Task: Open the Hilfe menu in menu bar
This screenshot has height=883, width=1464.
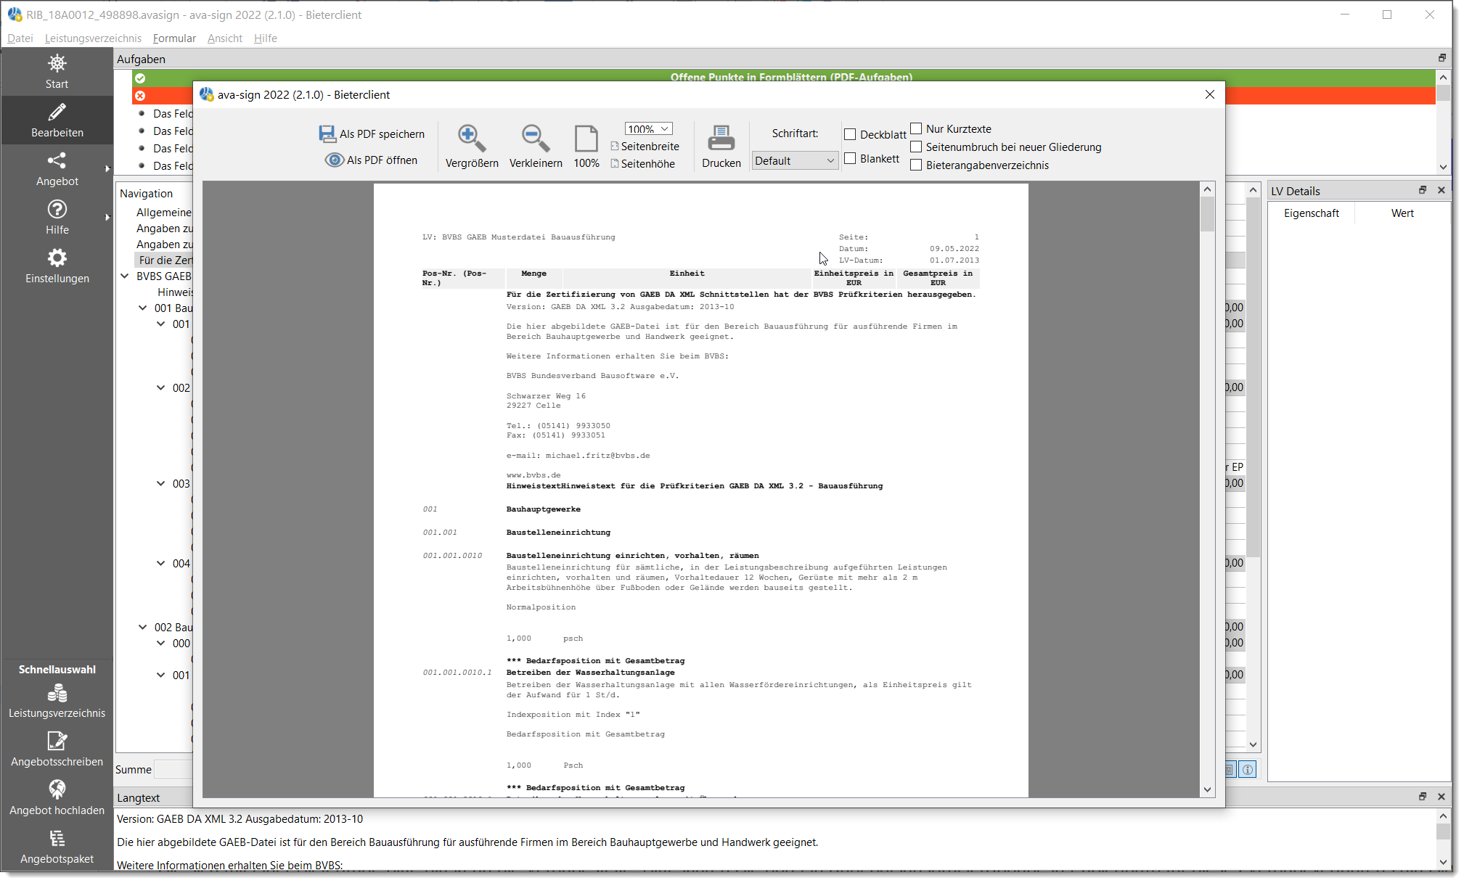Action: coord(266,38)
